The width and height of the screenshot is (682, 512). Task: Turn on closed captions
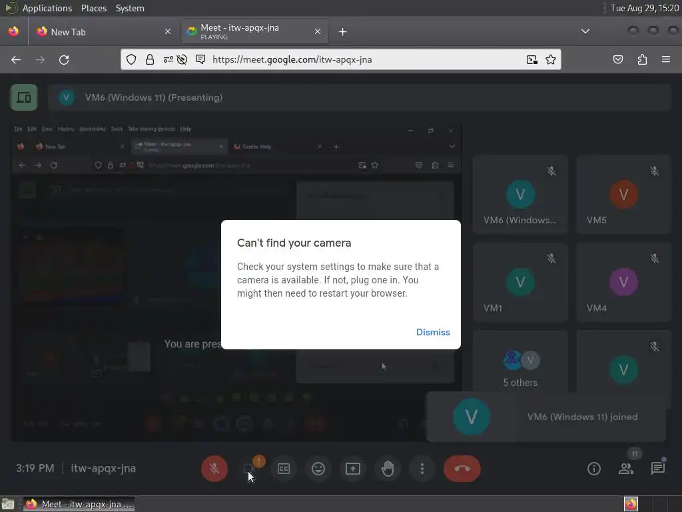[284, 469]
